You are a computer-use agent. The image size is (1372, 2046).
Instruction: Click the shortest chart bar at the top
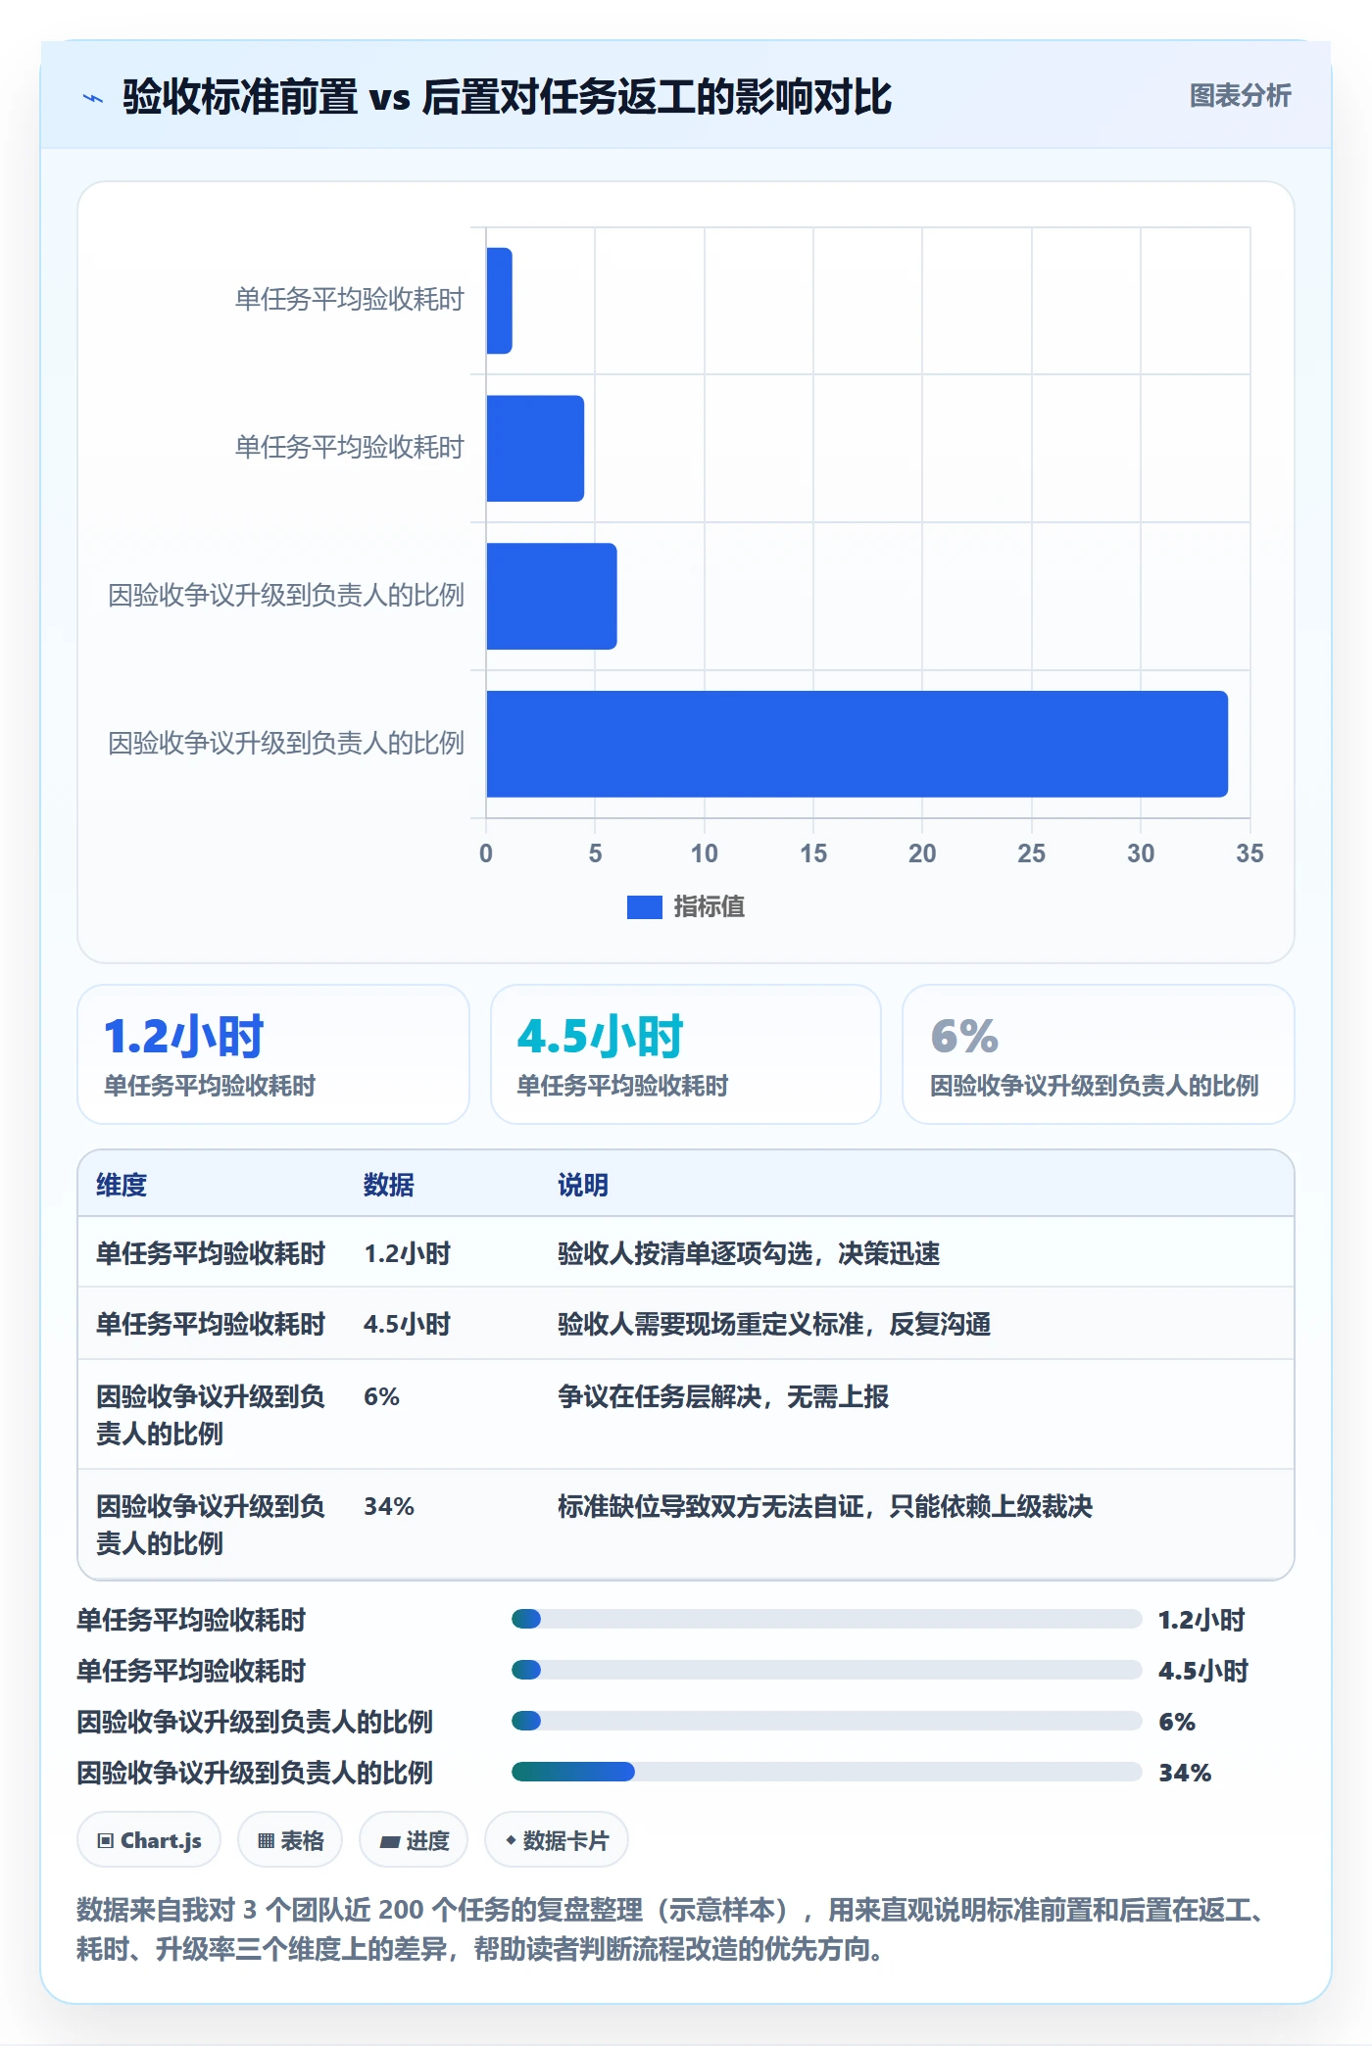point(499,301)
